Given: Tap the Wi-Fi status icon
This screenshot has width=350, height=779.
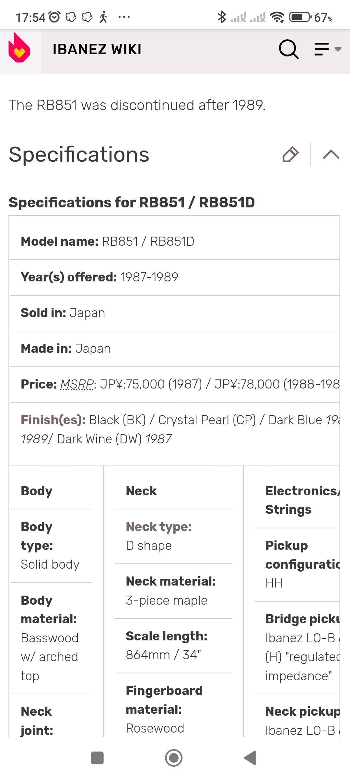Looking at the screenshot, I should tap(277, 17).
